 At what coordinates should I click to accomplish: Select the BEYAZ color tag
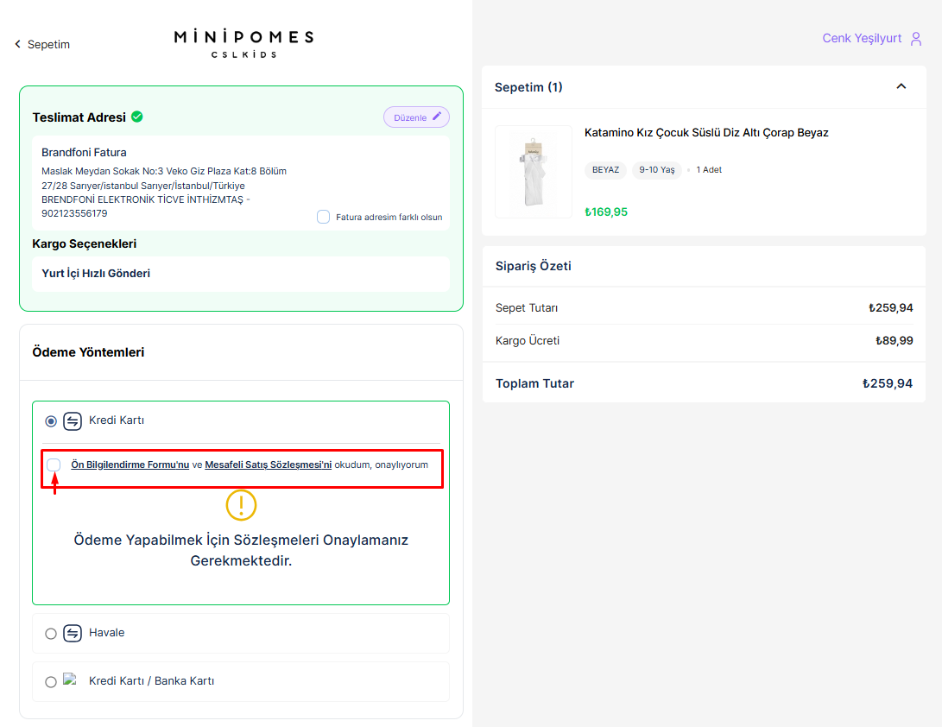click(x=605, y=170)
